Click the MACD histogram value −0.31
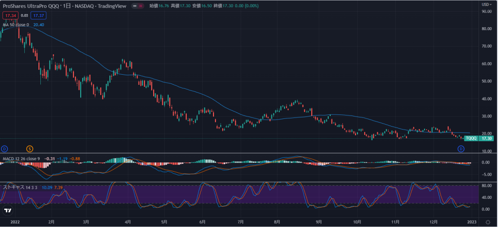 tap(49, 158)
